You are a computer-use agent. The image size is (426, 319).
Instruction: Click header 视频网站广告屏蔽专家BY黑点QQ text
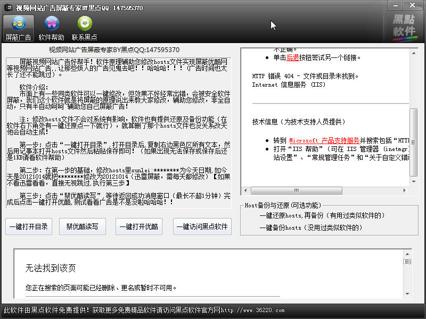point(114,50)
